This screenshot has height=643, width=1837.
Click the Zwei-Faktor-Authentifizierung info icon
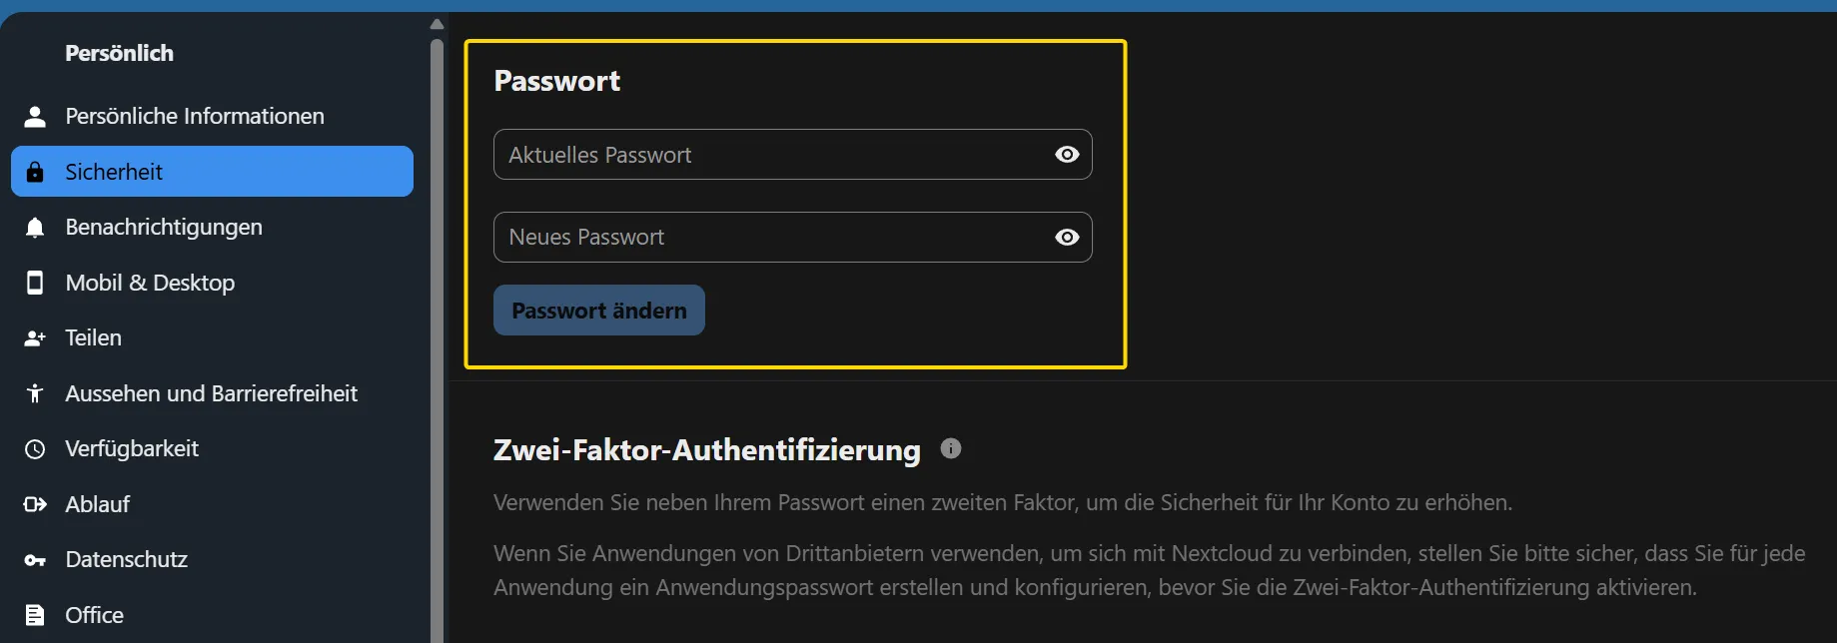click(951, 448)
